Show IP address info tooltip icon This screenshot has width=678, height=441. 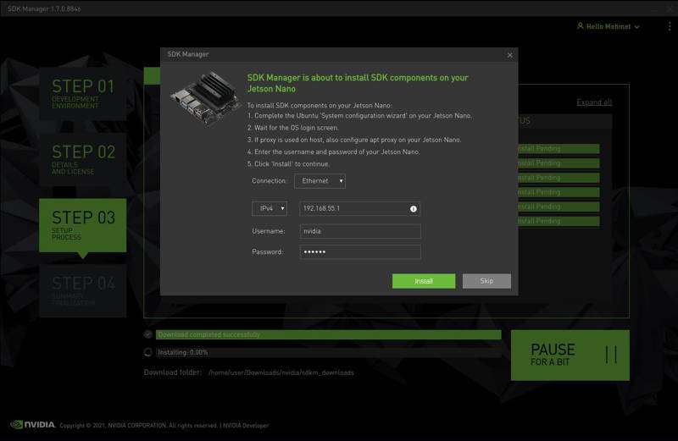[414, 208]
